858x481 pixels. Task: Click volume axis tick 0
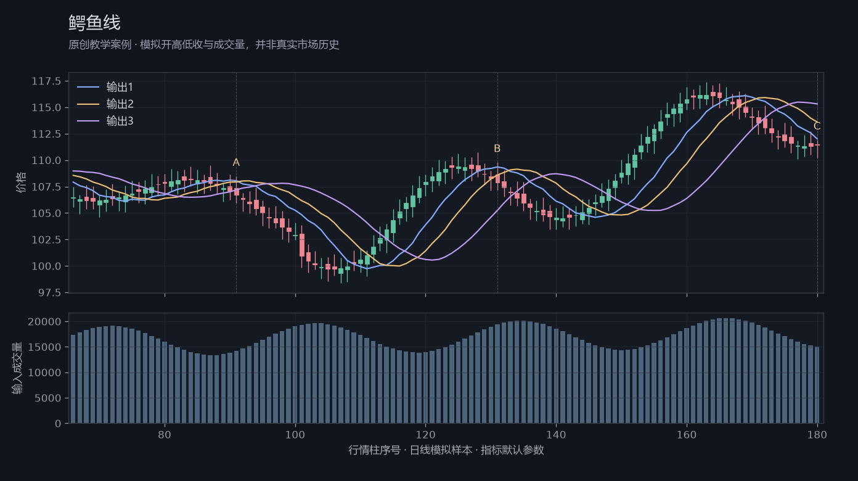tap(58, 424)
